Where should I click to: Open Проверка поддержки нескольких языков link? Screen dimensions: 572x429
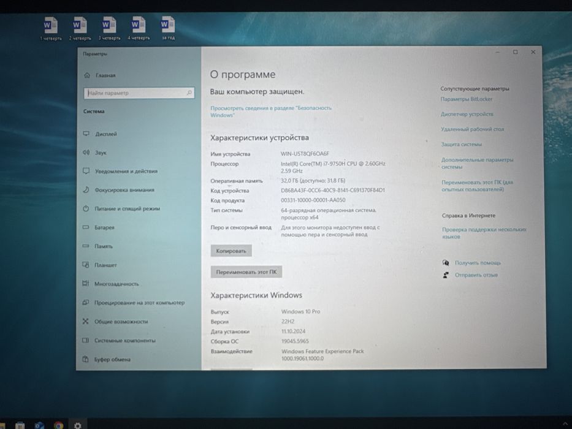point(484,233)
